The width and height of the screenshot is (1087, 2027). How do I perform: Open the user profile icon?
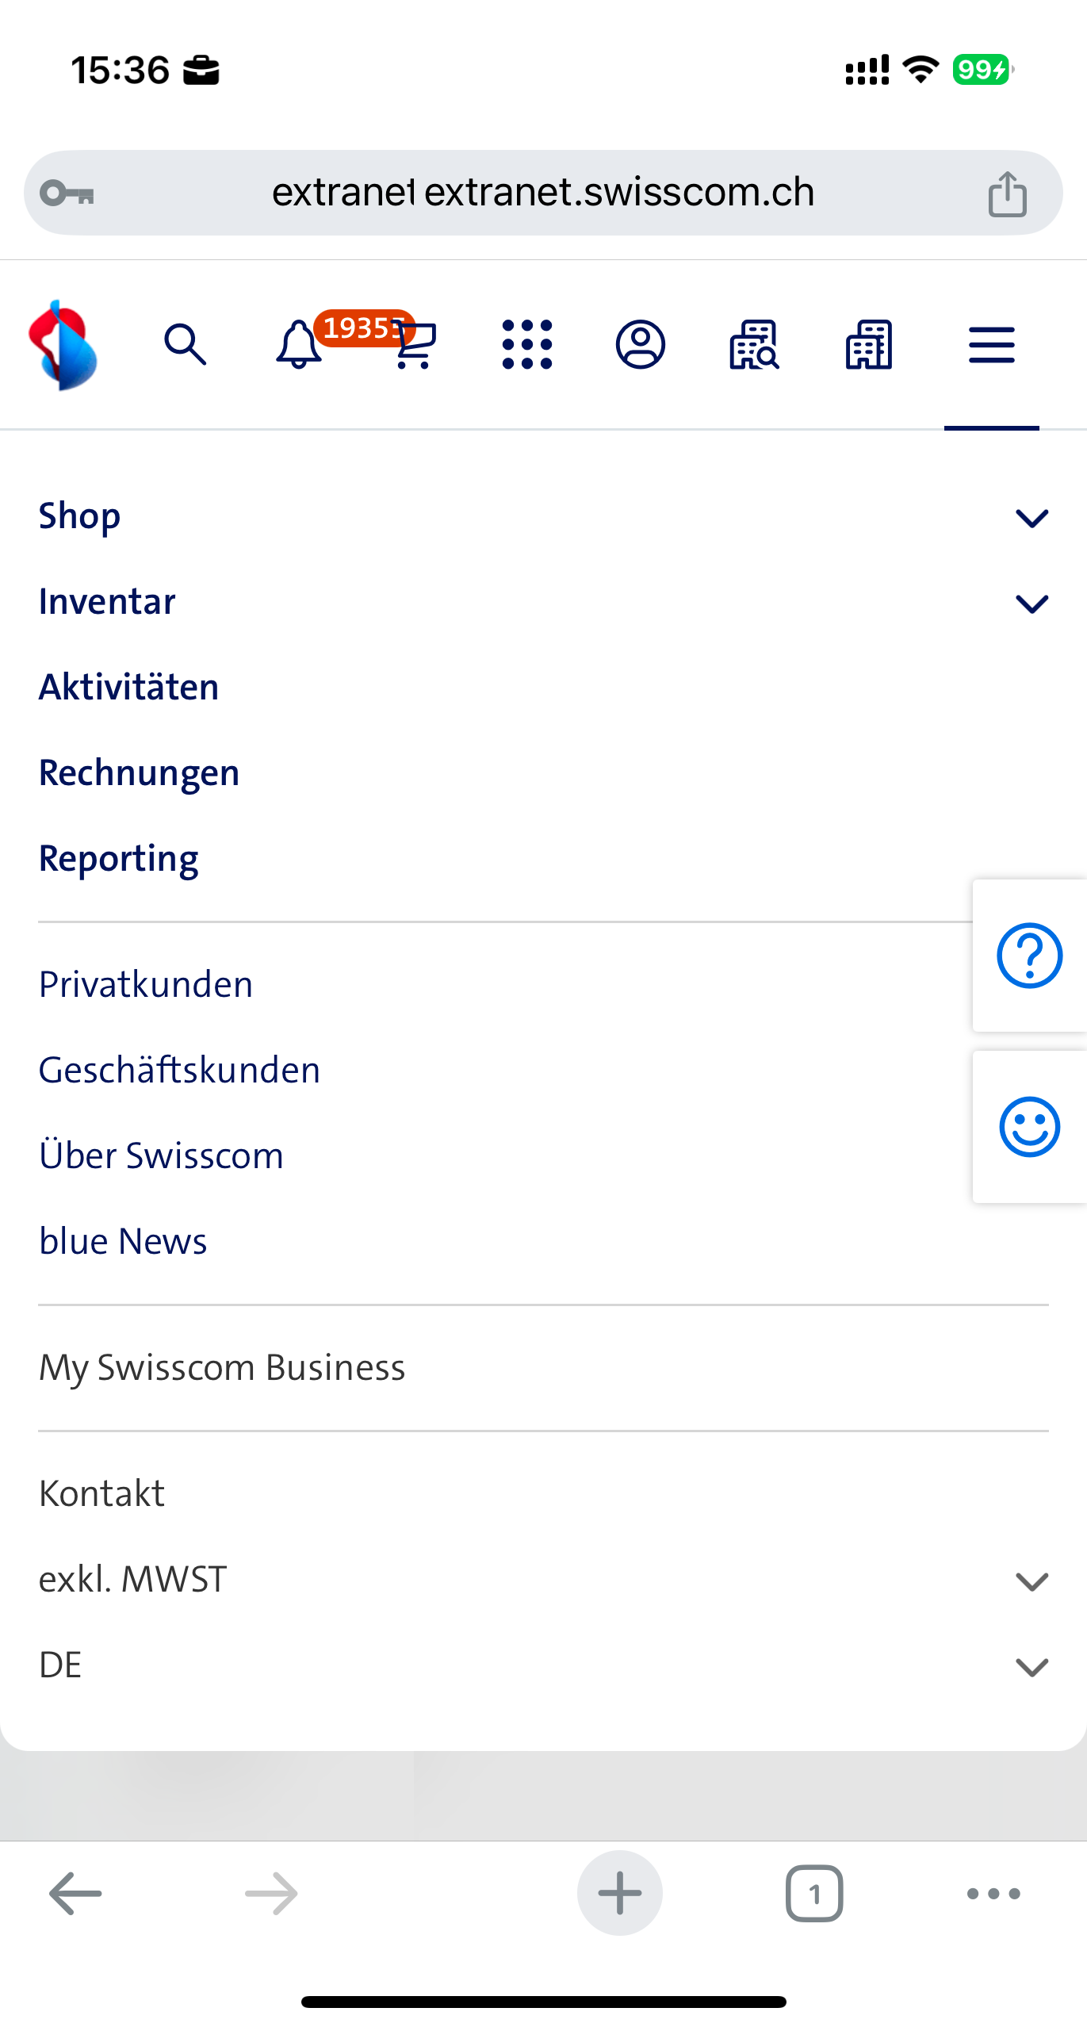641,345
